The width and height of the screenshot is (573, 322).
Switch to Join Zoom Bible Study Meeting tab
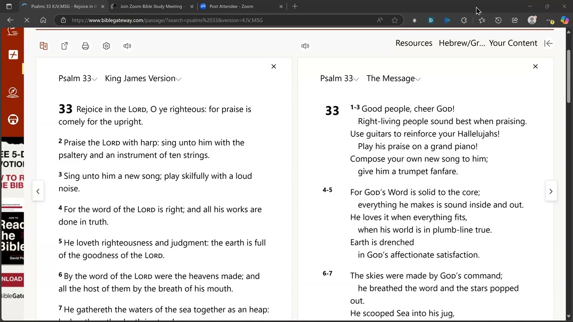(x=152, y=6)
